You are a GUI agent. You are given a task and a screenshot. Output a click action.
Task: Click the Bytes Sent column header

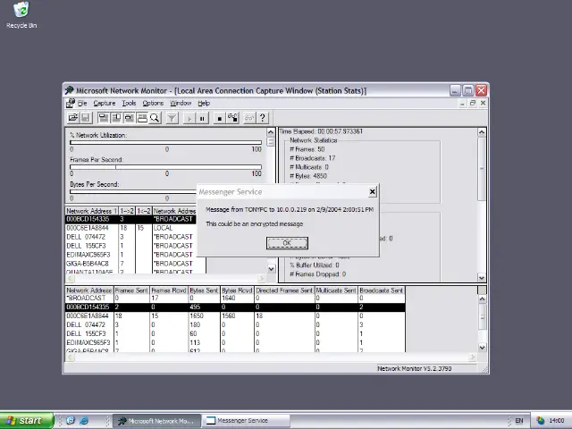[x=204, y=290]
